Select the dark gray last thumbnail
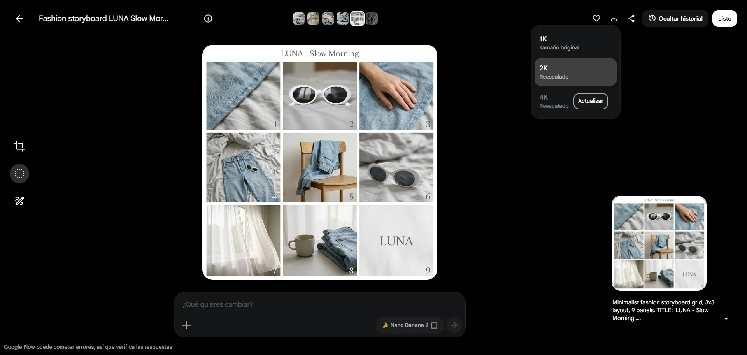This screenshot has width=747, height=355. point(372,19)
